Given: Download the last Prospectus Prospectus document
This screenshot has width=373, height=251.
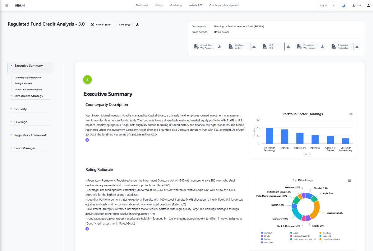Looking at the screenshot, I should pyautogui.click(x=357, y=46).
